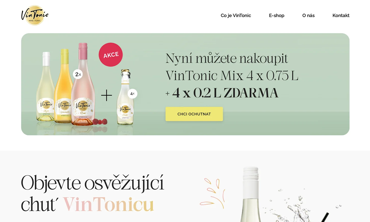Click the promo headline Nyní můžete nakoupit
The image size is (370, 222).
227,58
